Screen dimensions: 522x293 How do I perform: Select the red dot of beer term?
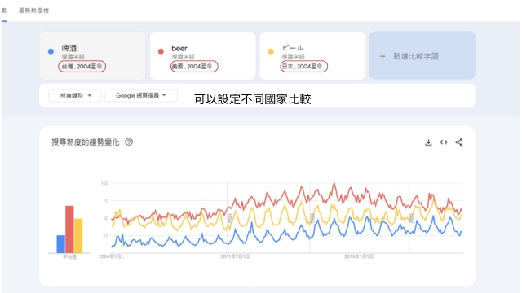(x=161, y=51)
